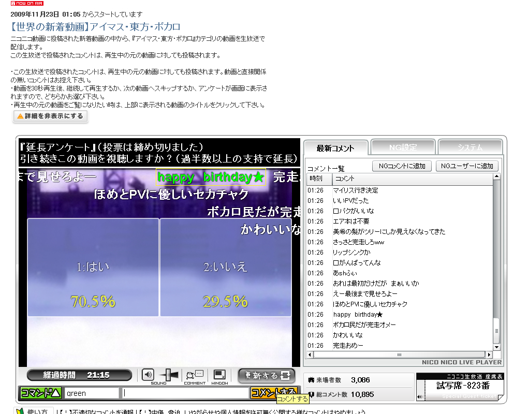Select comment about 美希の髪がツリー
528x414 pixels.
point(400,232)
